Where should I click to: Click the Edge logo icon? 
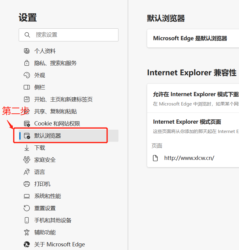27,245
